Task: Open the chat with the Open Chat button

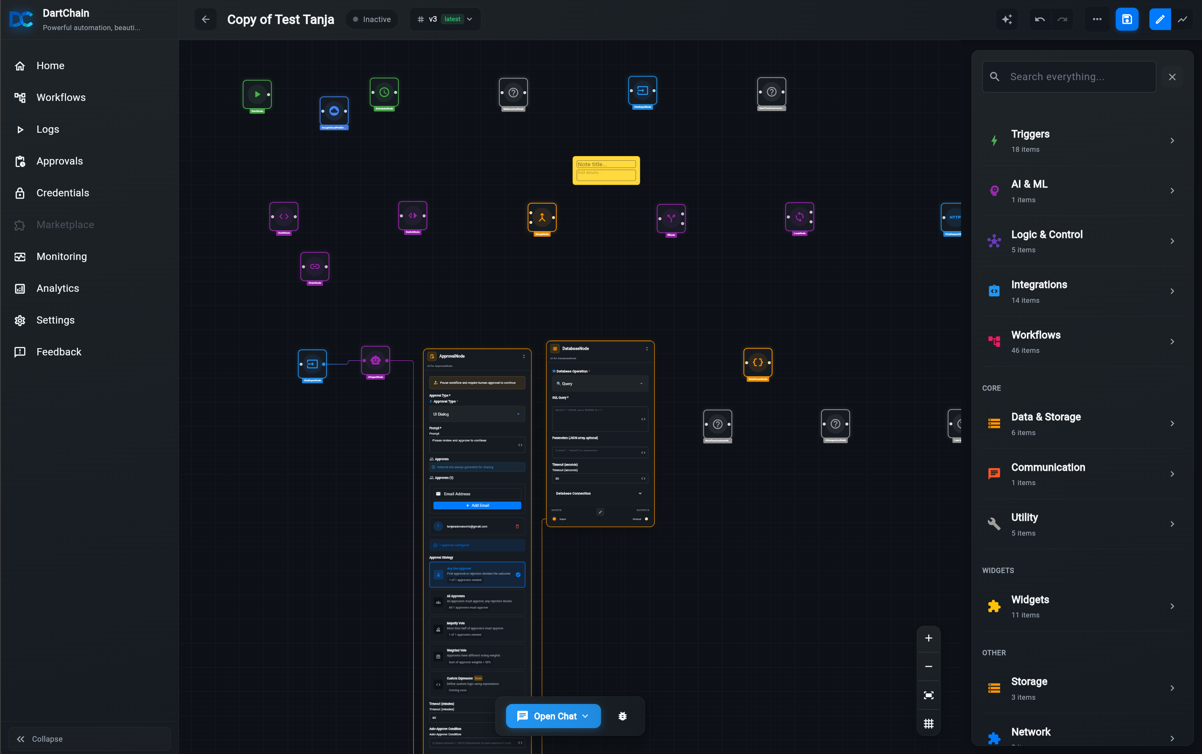Action: pos(552,715)
